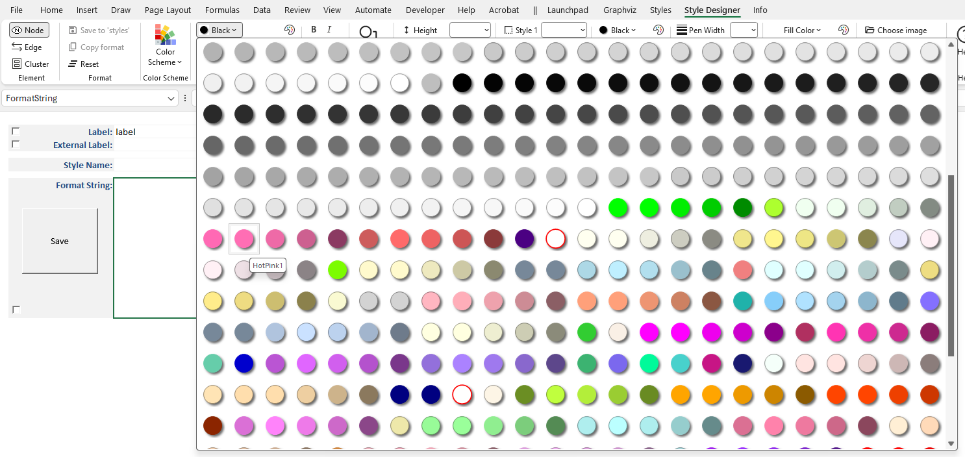
Task: Toggle Italic formatting
Action: coord(329,30)
